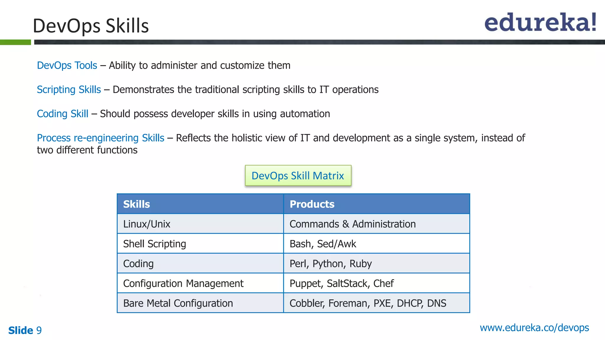The width and height of the screenshot is (605, 340).
Task: Select the 'Coding' table cell
Action: pyautogui.click(x=200, y=263)
